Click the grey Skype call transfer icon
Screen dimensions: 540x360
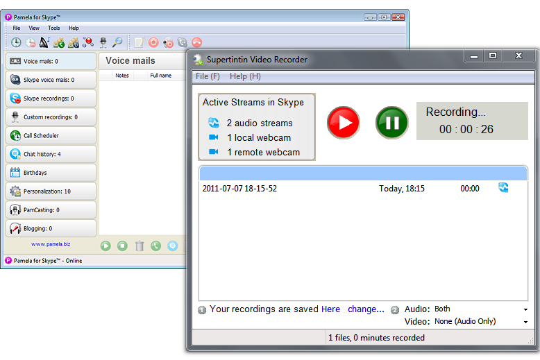pos(182,42)
